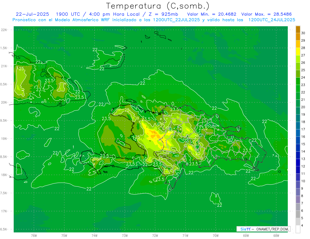The image size is (310, 239).
Task: Click the colorbar label '15'
Action: coord(303,144)
